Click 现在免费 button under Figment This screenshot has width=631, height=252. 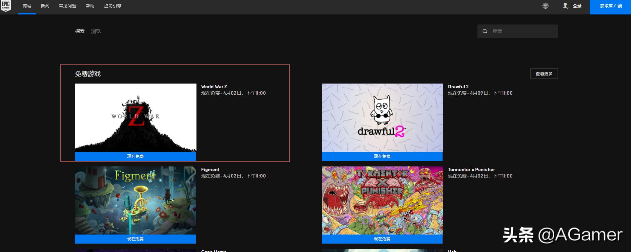click(x=135, y=239)
